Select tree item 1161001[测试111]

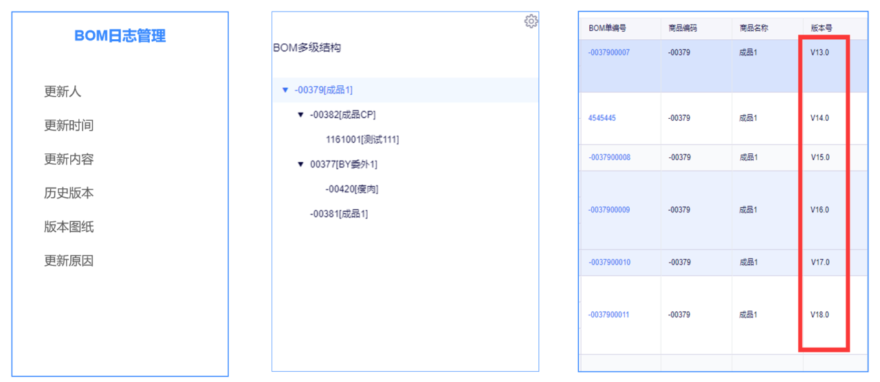click(x=362, y=139)
